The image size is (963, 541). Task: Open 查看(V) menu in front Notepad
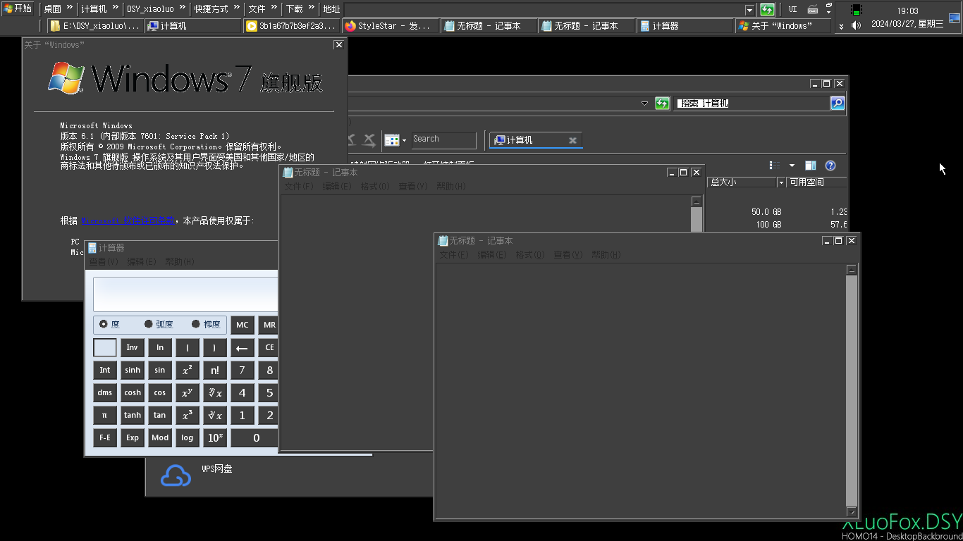568,255
